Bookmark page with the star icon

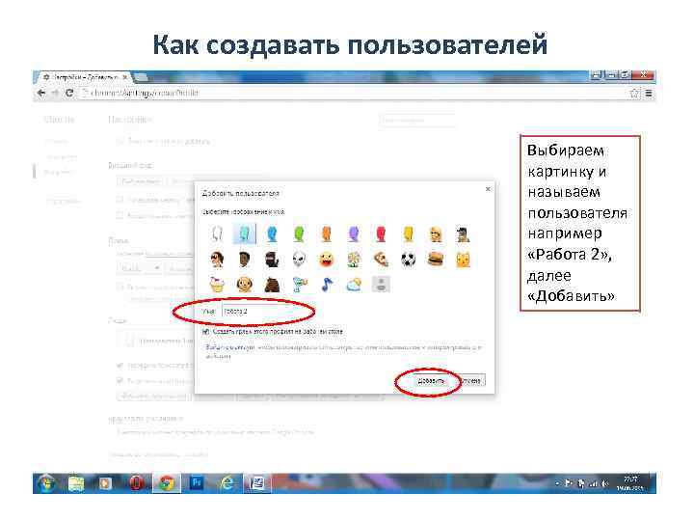[x=634, y=93]
